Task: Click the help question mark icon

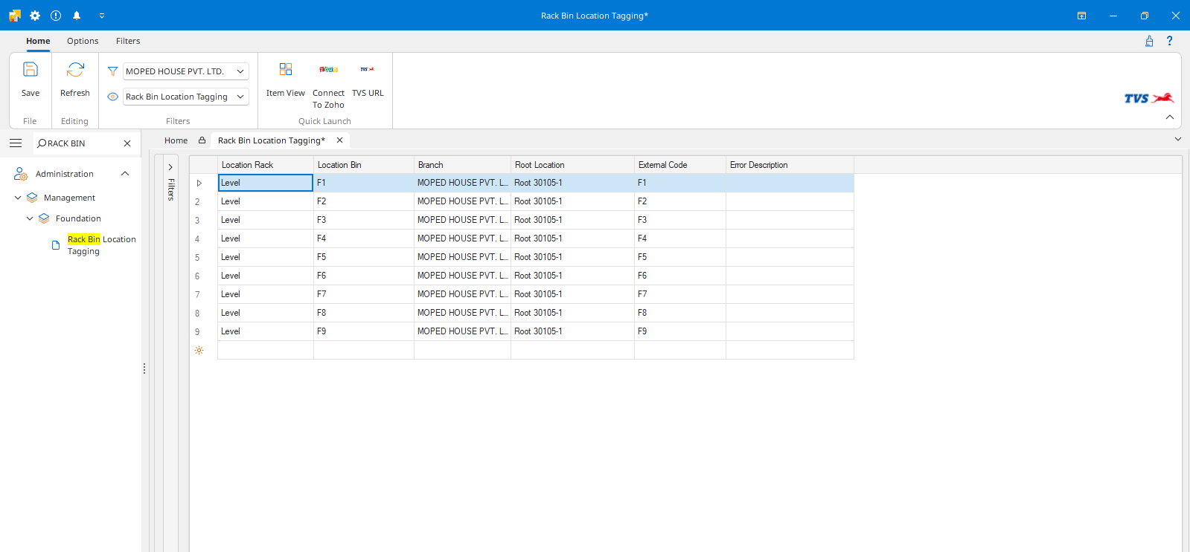Action: point(1169,41)
